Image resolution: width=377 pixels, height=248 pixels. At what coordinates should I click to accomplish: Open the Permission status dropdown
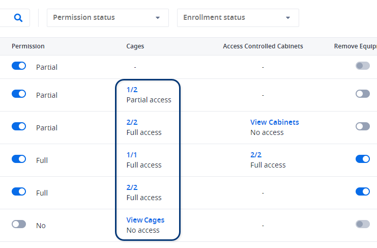(108, 18)
